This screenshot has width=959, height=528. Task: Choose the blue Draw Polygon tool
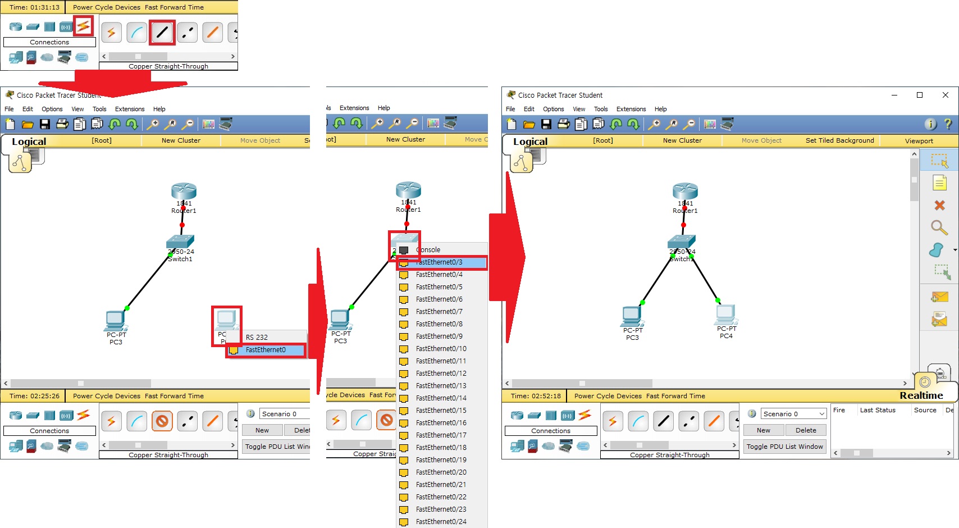tap(936, 250)
